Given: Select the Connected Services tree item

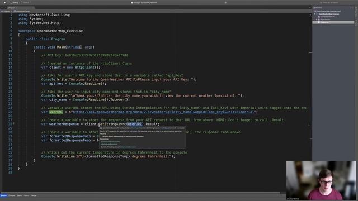Looking at the screenshot, I should [327, 17].
